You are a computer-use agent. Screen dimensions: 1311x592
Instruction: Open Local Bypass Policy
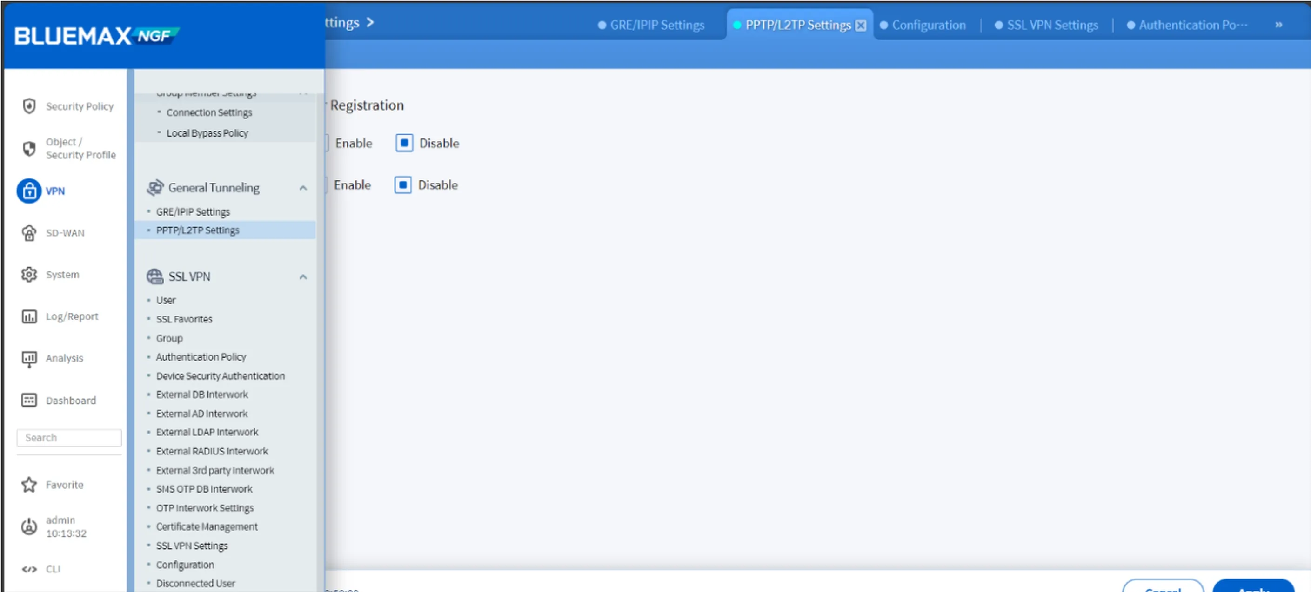pos(207,133)
